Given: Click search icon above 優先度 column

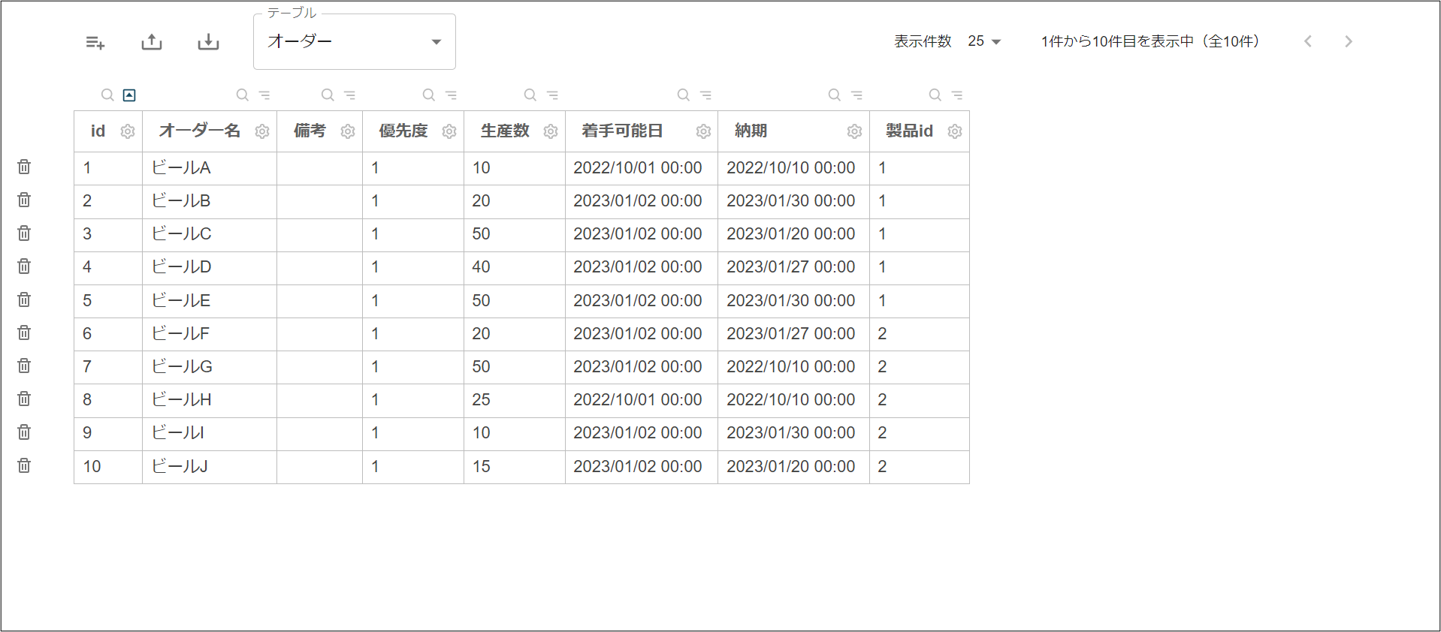Looking at the screenshot, I should pyautogui.click(x=428, y=95).
